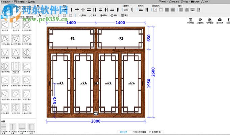This screenshot has width=230, height=135.
Task: Open the User account dropdown
Action: point(205,2)
